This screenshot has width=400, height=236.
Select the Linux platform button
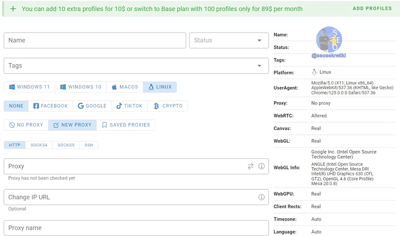(x=160, y=87)
